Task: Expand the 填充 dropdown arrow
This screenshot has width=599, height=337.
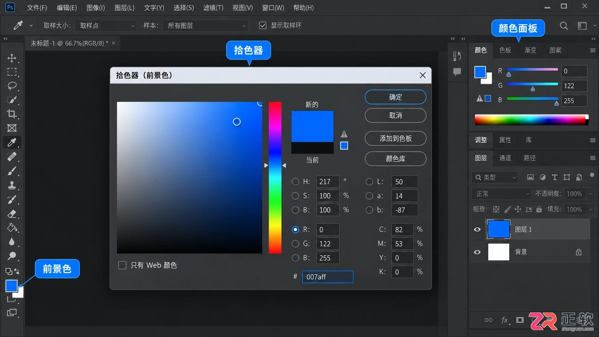Action: (590, 209)
